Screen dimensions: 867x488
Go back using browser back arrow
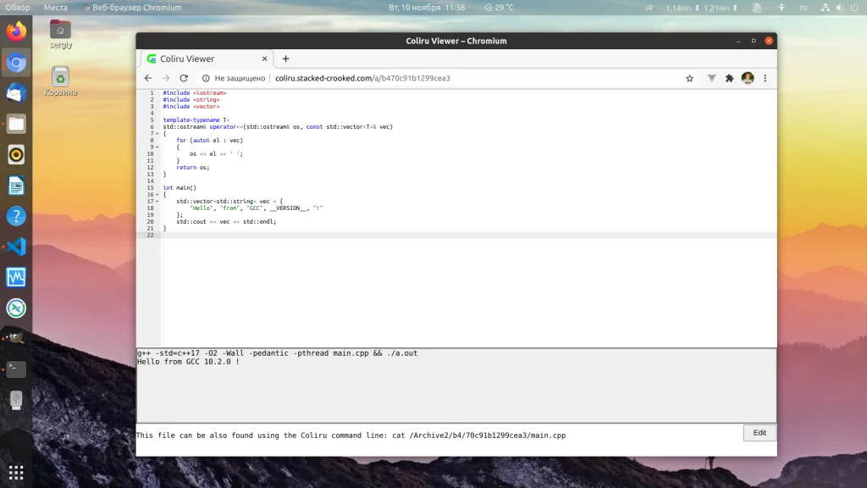pos(148,78)
